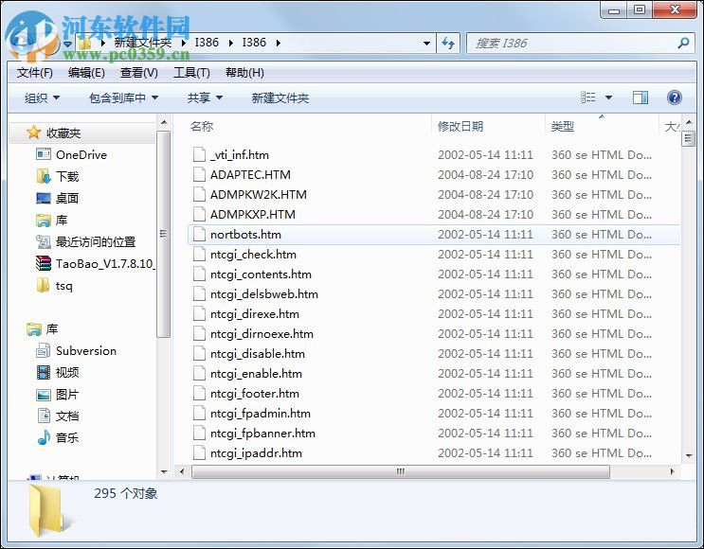704x549 pixels.
Task: Open the 工具(T) menu
Action: [191, 73]
